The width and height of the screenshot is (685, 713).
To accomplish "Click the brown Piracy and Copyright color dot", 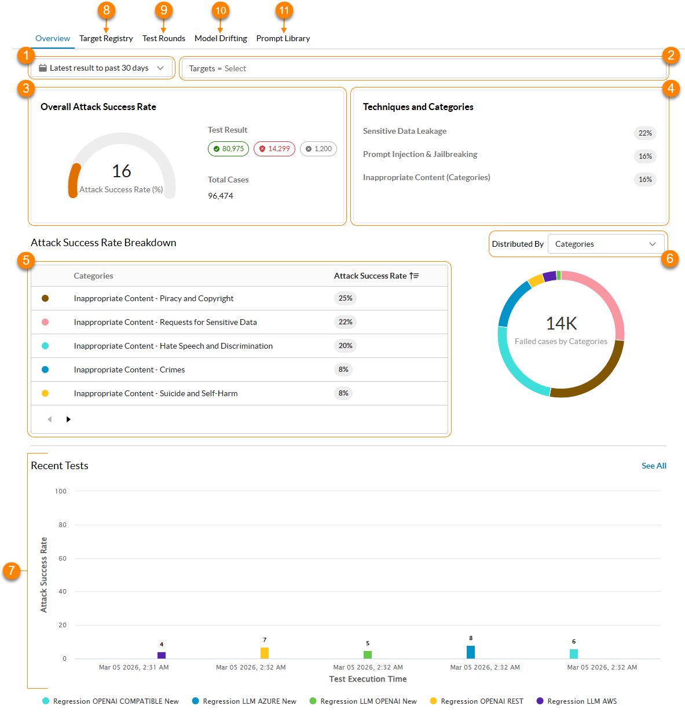I will pyautogui.click(x=45, y=298).
